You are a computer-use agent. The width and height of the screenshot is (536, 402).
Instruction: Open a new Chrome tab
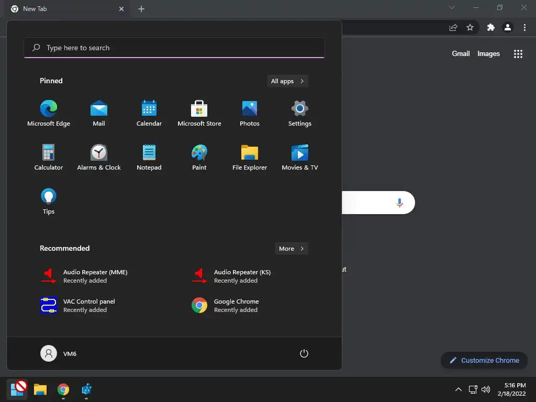coord(141,9)
